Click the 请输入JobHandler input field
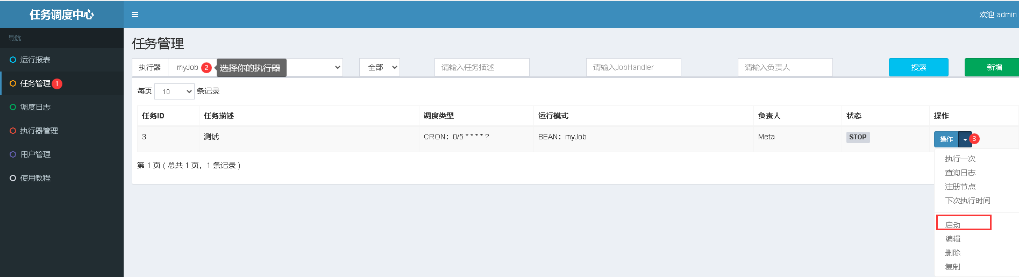The height and width of the screenshot is (277, 1019). pos(633,67)
